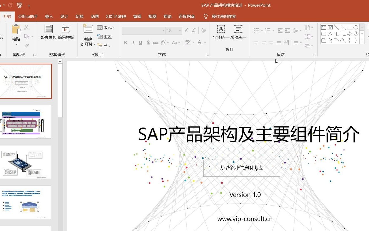Click the text highlight color button

click(x=188, y=43)
